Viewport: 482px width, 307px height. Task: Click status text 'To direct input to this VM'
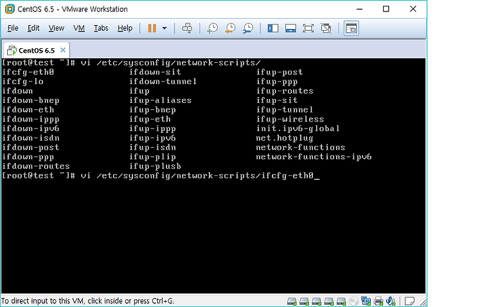(x=87, y=301)
